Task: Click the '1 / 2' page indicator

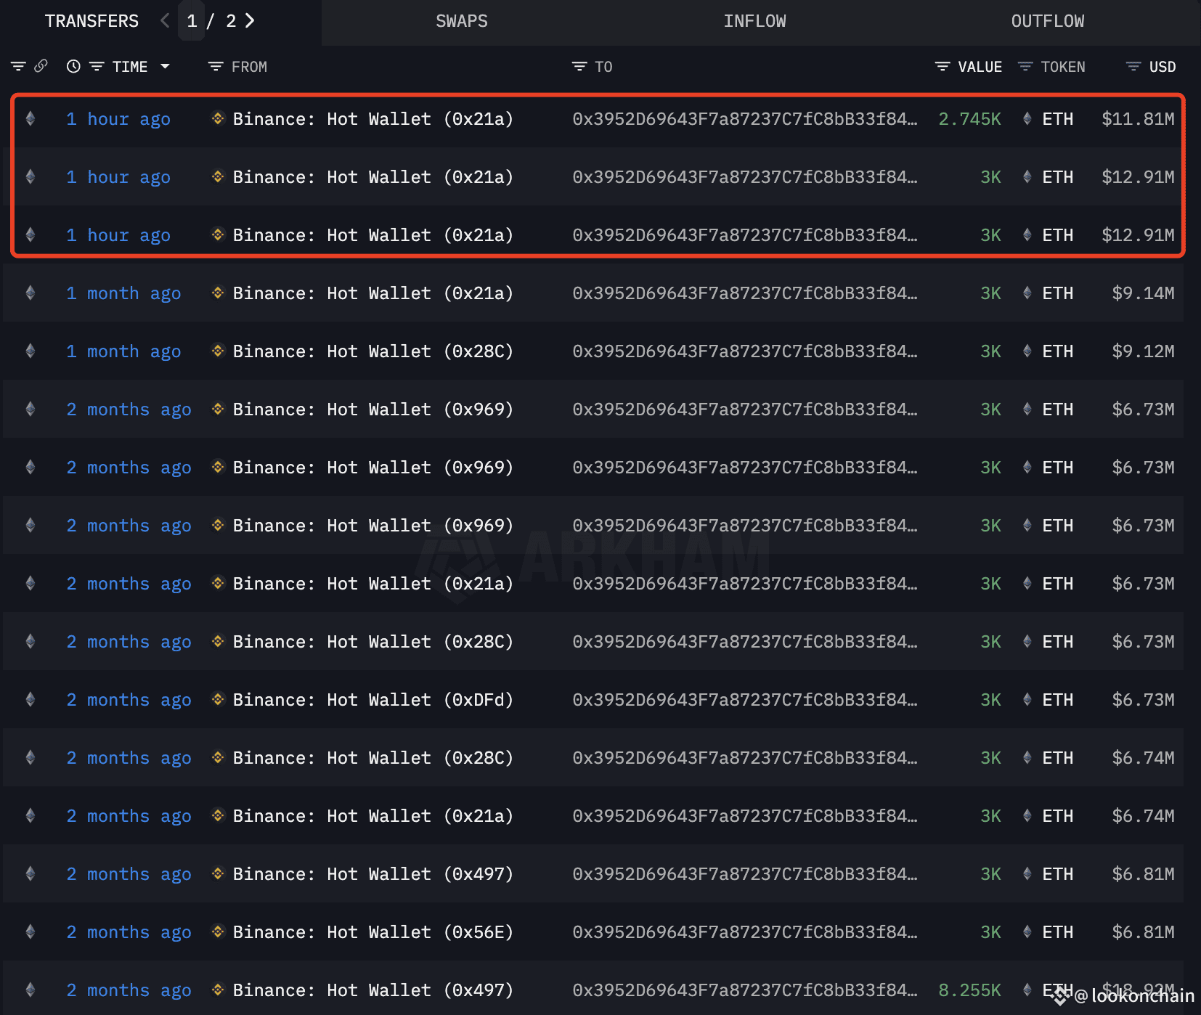Action: [211, 21]
